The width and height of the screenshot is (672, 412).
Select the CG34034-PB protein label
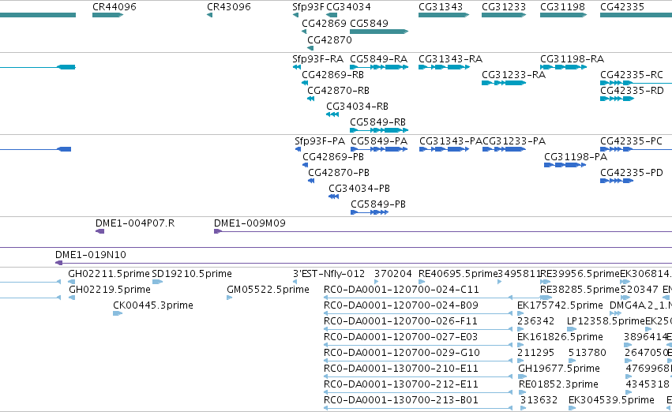(x=359, y=189)
